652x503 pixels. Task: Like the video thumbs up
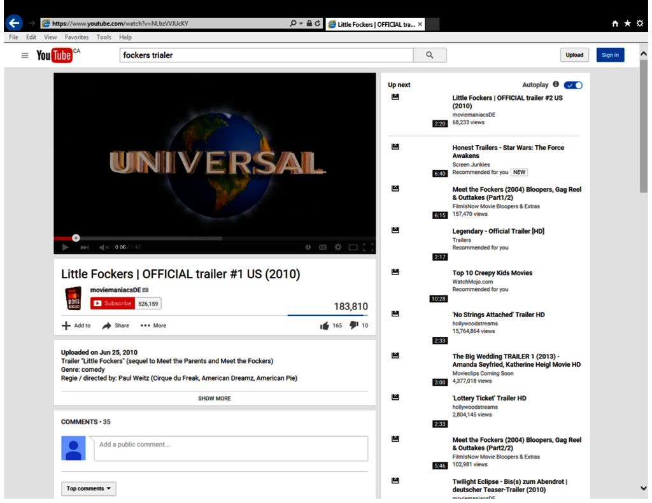pyautogui.click(x=324, y=325)
